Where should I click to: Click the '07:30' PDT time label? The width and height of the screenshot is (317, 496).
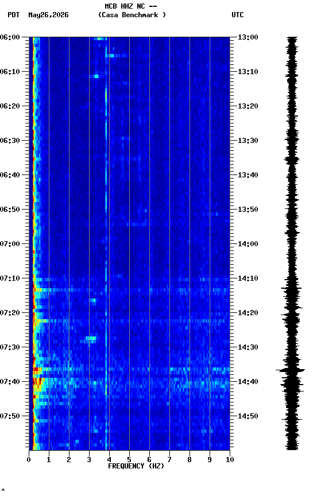(10, 347)
